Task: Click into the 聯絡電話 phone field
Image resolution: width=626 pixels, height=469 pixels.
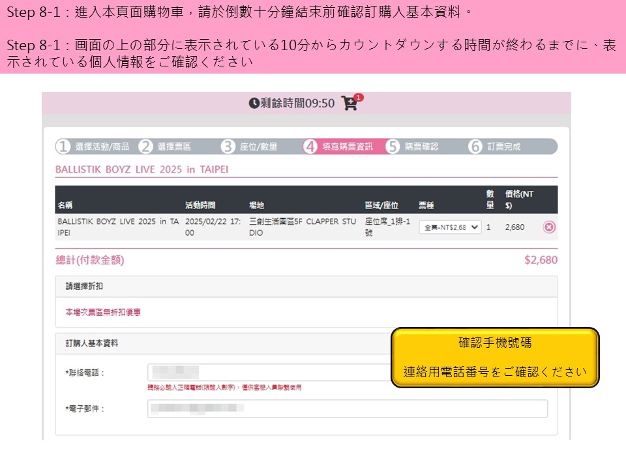Action: coord(267,373)
